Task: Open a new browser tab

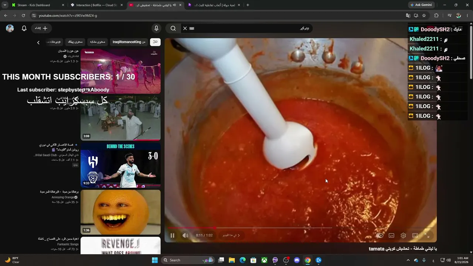Action: (x=248, y=5)
